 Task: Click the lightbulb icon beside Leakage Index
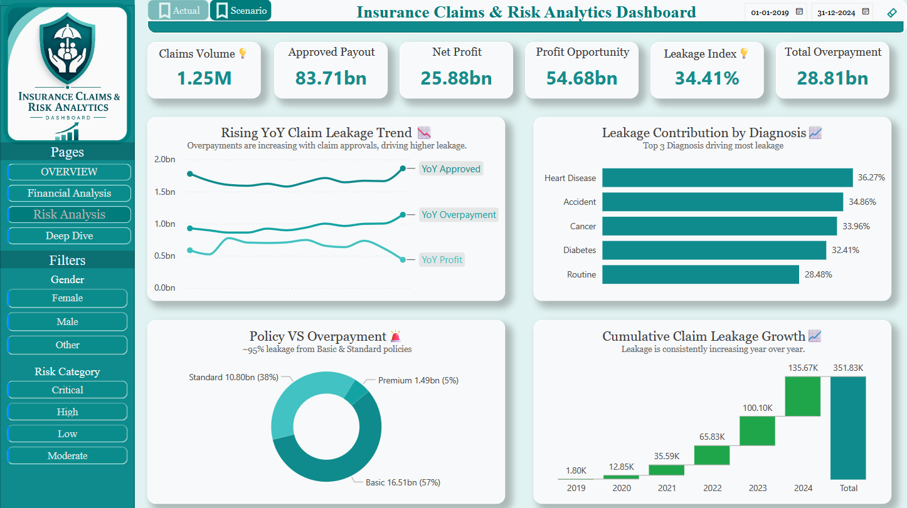(x=744, y=54)
